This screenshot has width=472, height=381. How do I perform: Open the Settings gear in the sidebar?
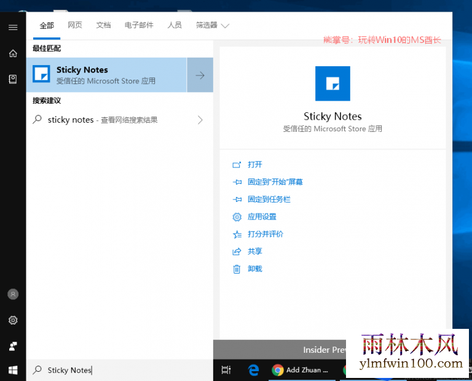tap(13, 320)
